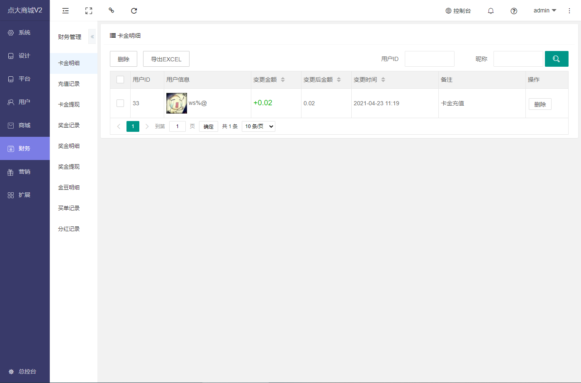Screen dimensions: 581x383
Task: Click the link icon in top toolbar
Action: 111,10
